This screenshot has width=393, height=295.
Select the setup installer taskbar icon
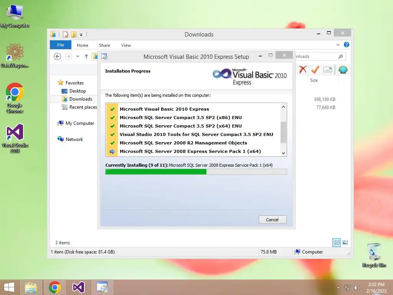[102, 287]
